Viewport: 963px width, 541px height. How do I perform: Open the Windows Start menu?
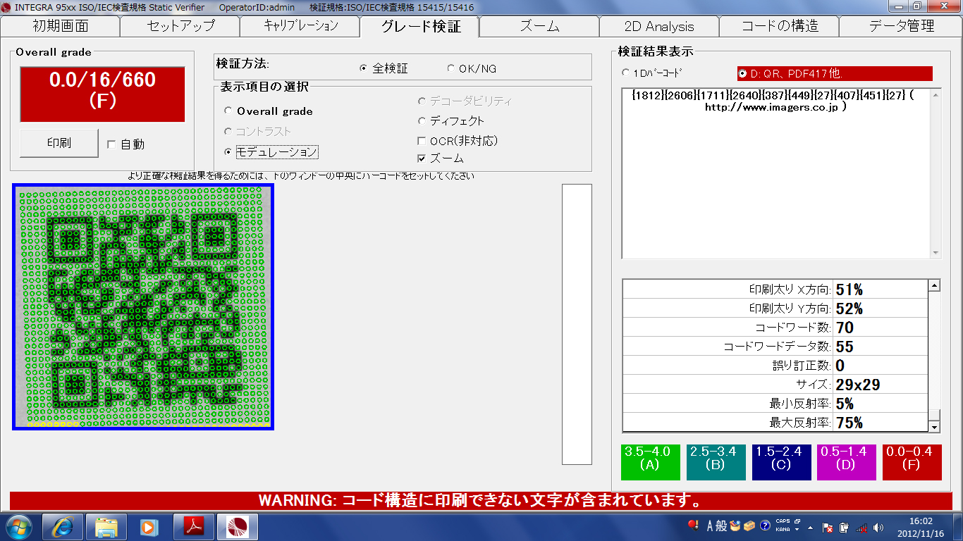[x=19, y=526]
